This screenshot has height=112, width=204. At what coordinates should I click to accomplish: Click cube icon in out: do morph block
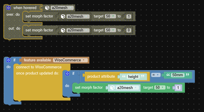pyautogui.click(x=63, y=30)
